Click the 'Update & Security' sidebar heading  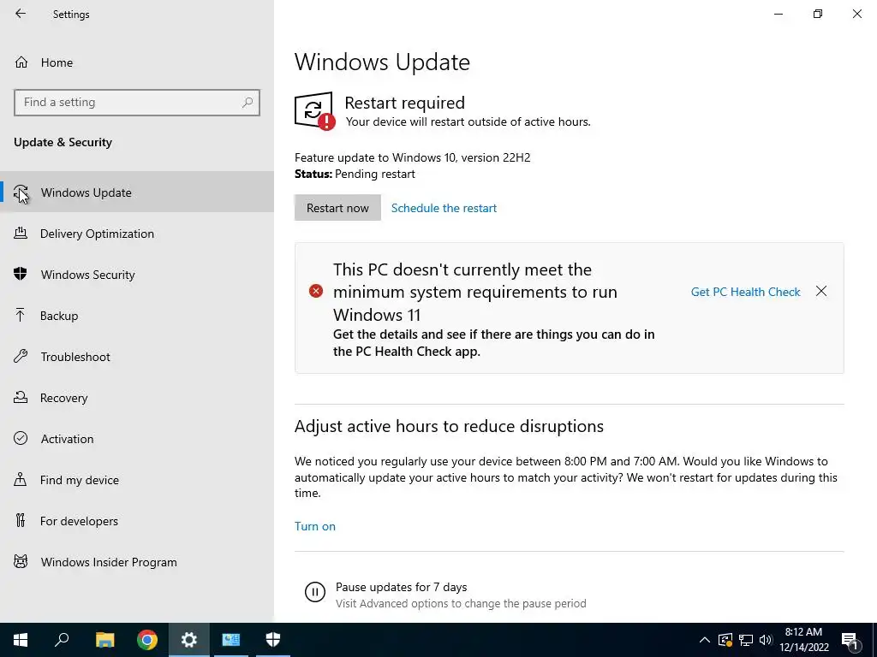[x=63, y=142]
